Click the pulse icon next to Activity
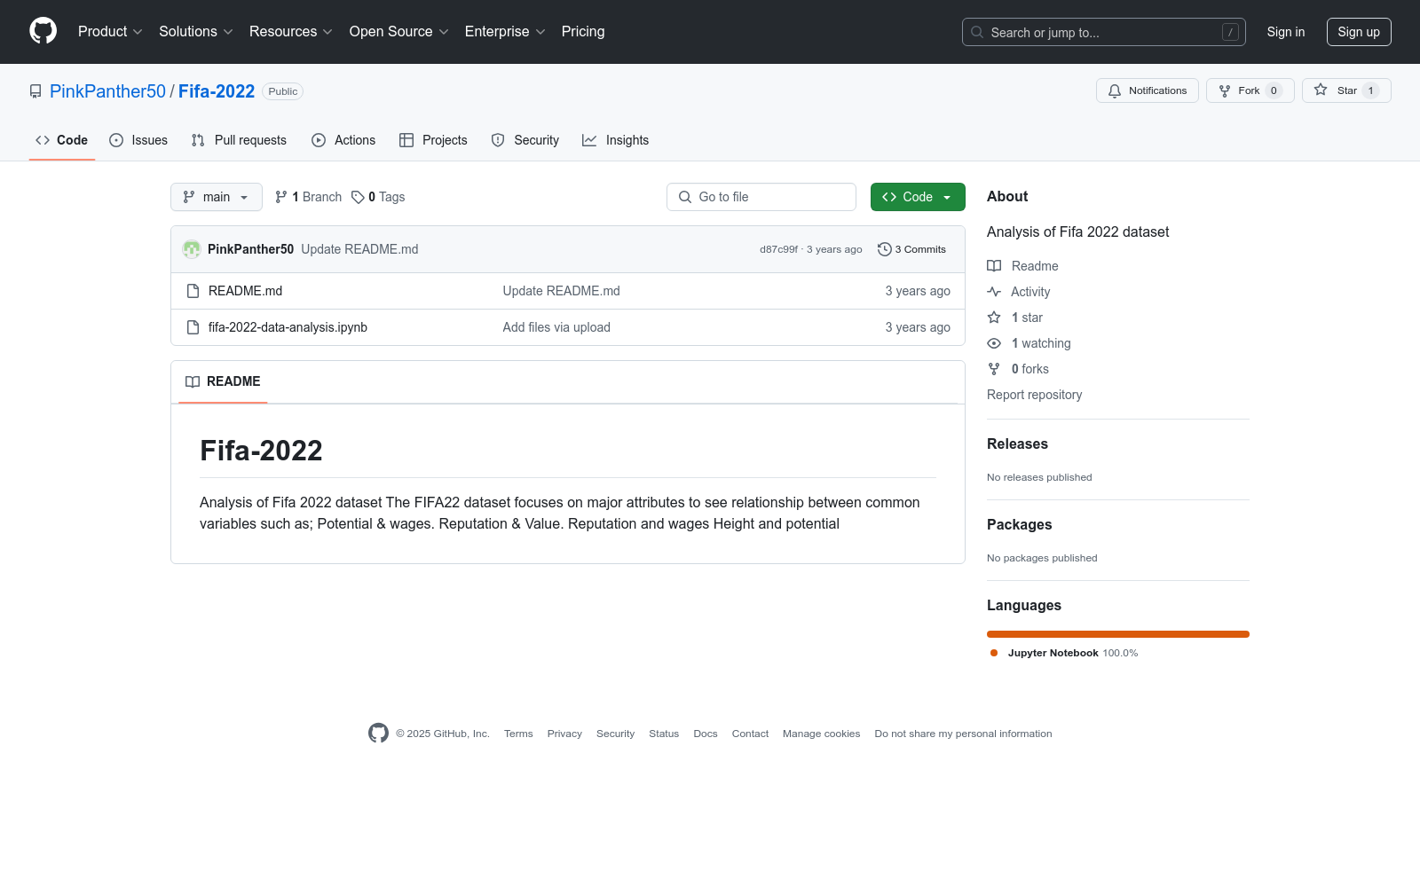 tap(994, 292)
